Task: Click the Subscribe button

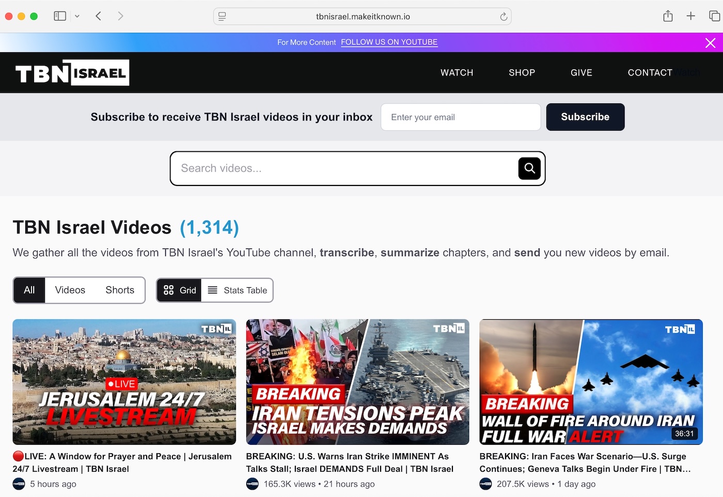Action: [585, 117]
